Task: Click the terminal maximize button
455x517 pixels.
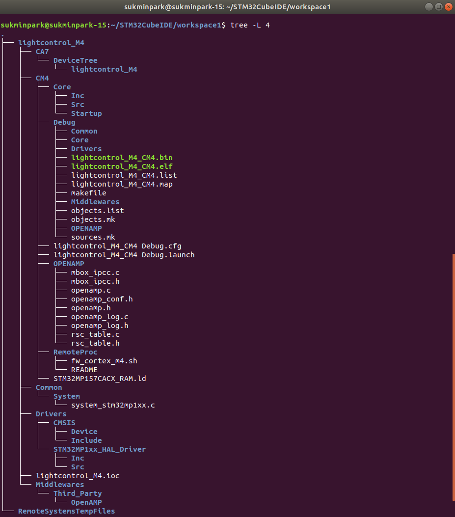Action: pyautogui.click(x=438, y=6)
